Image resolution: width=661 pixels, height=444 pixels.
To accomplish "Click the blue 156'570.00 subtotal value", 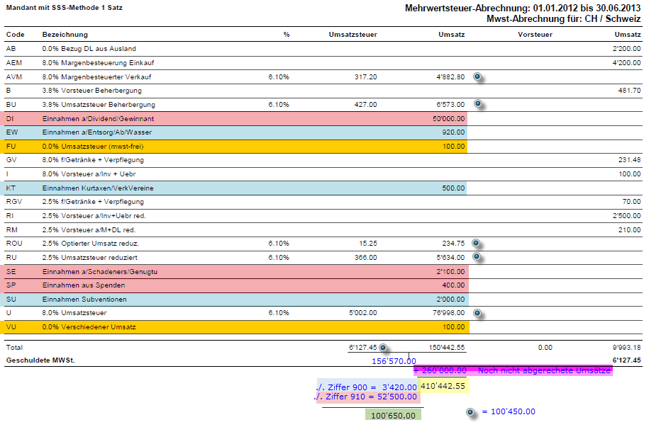I will point(394,360).
